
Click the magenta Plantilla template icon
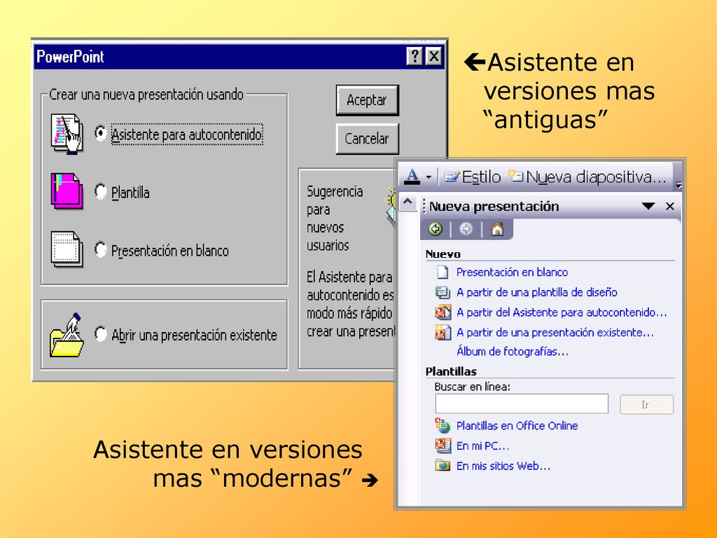pos(67,191)
